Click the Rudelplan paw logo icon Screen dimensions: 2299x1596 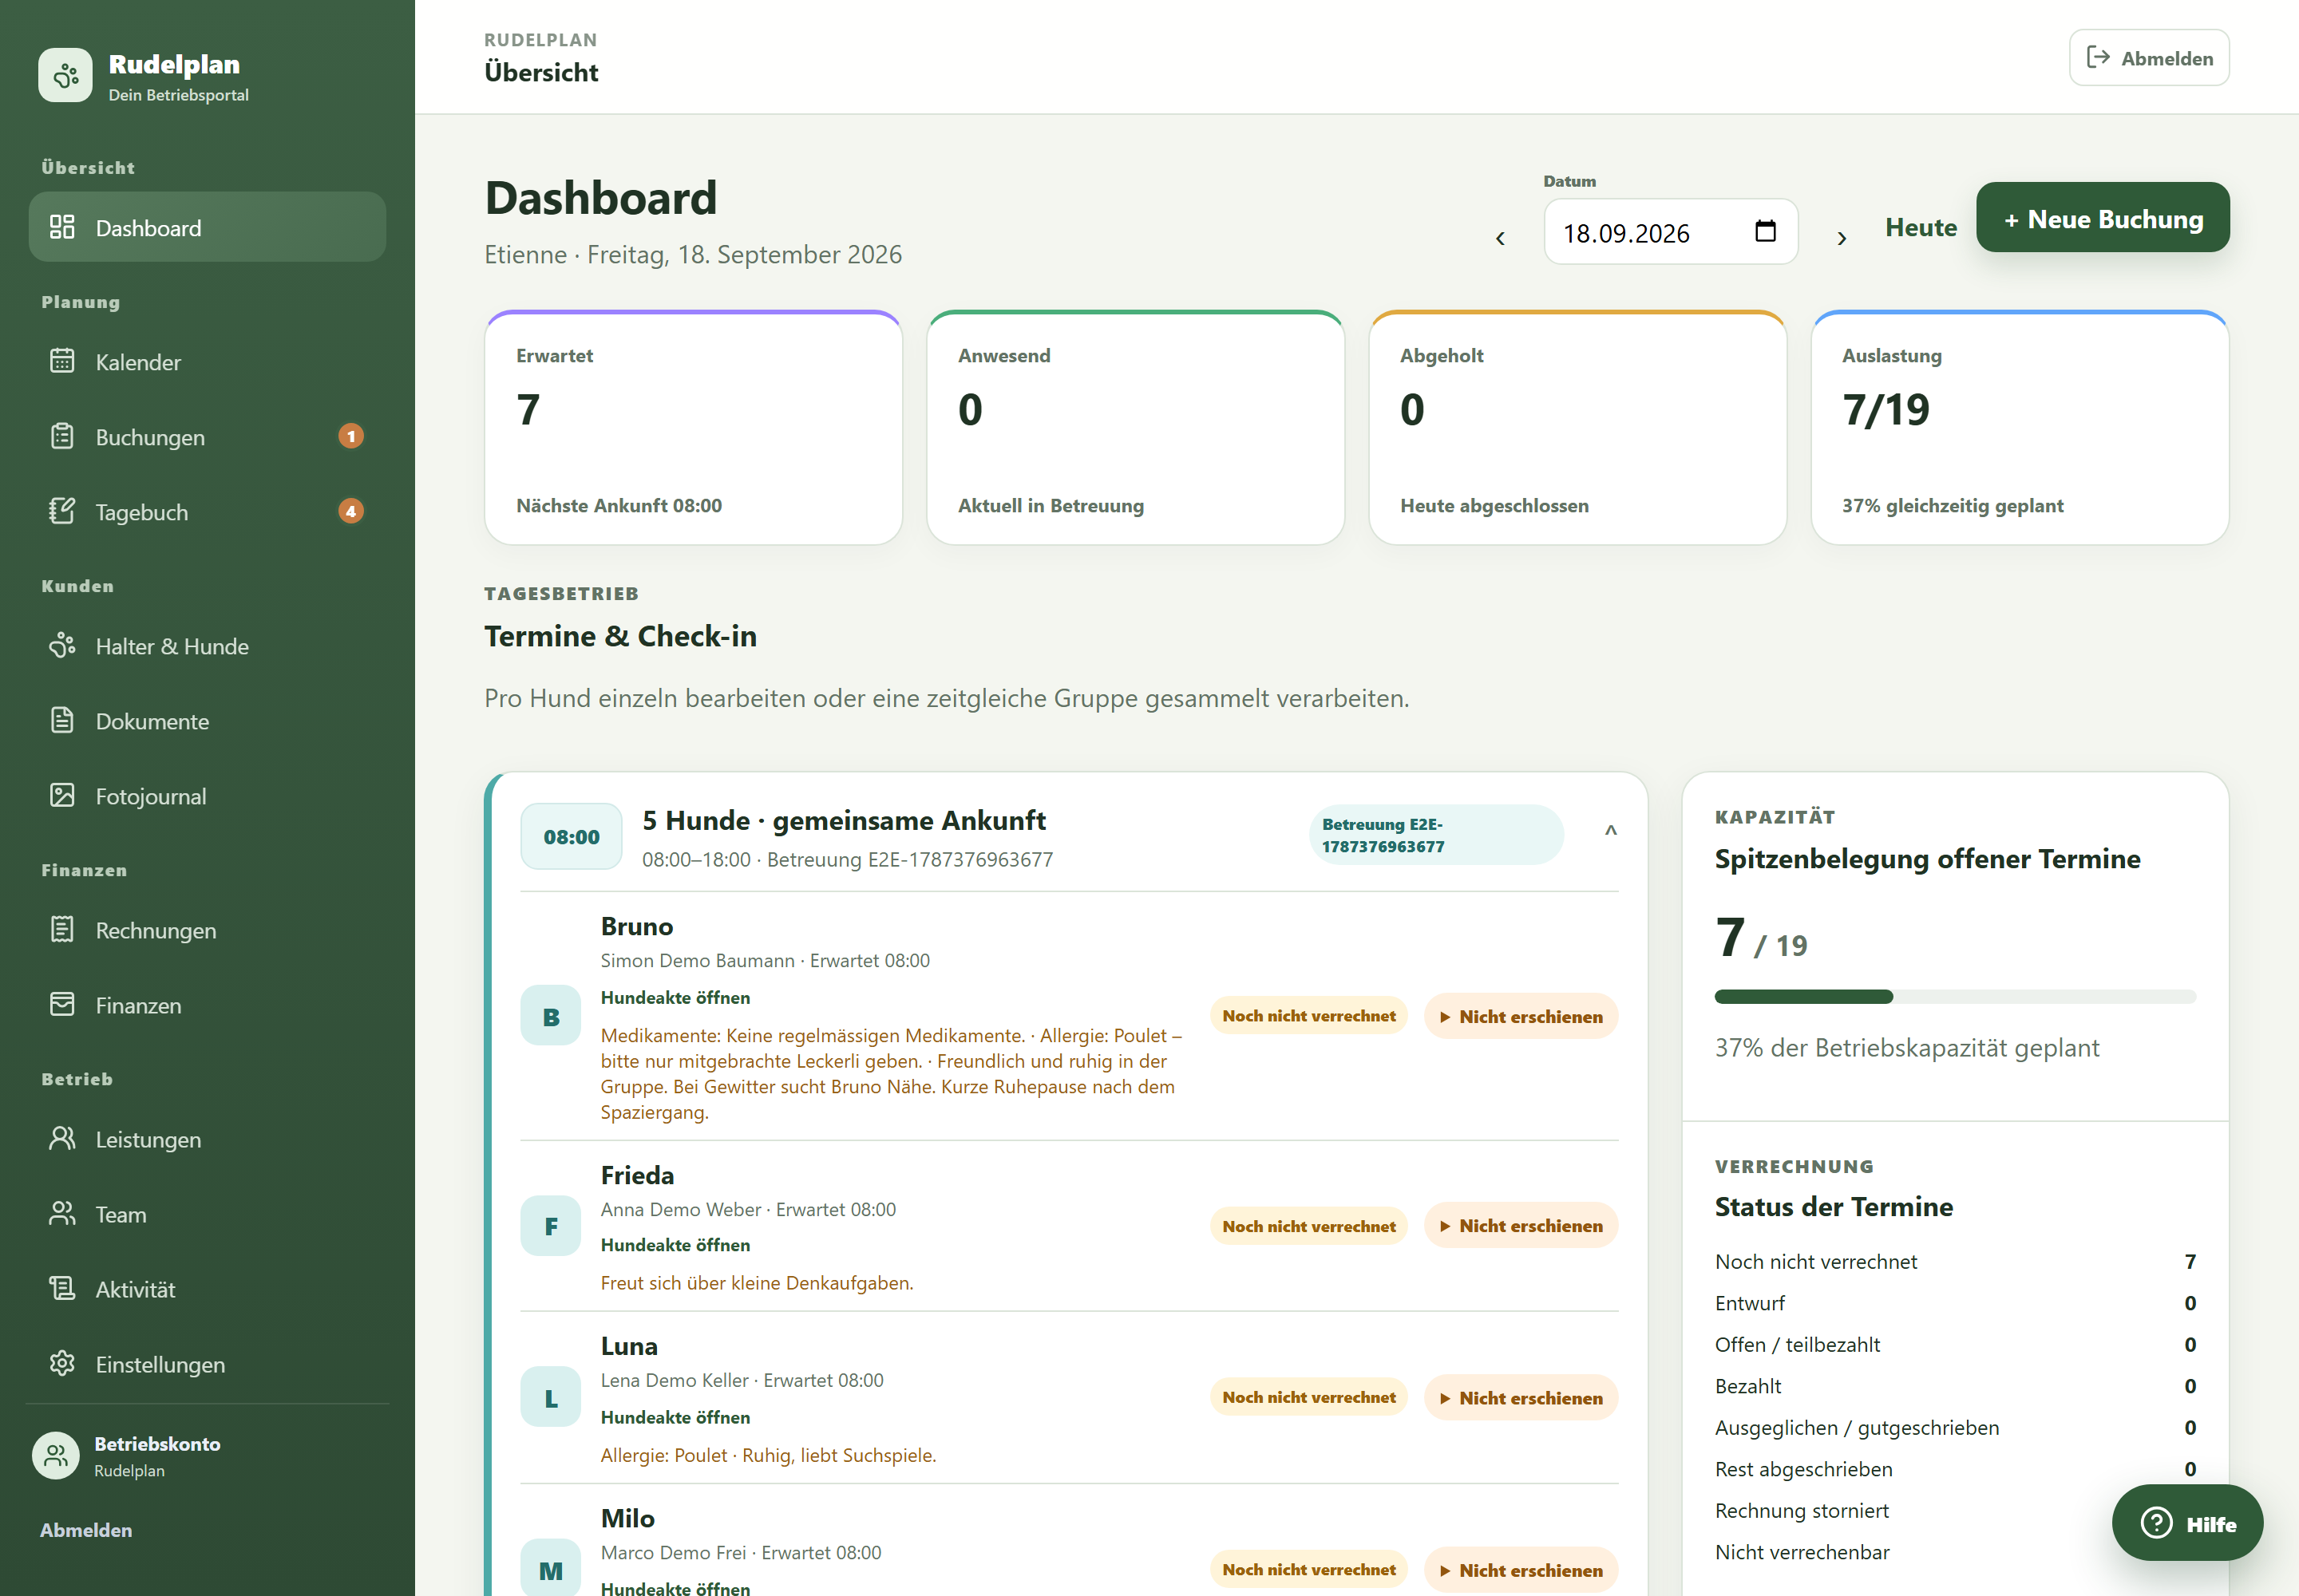point(65,75)
